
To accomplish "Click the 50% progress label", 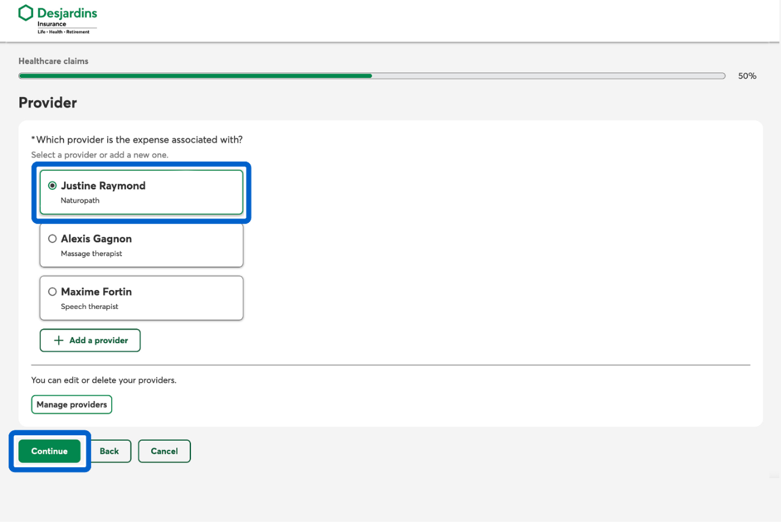I will (x=747, y=76).
